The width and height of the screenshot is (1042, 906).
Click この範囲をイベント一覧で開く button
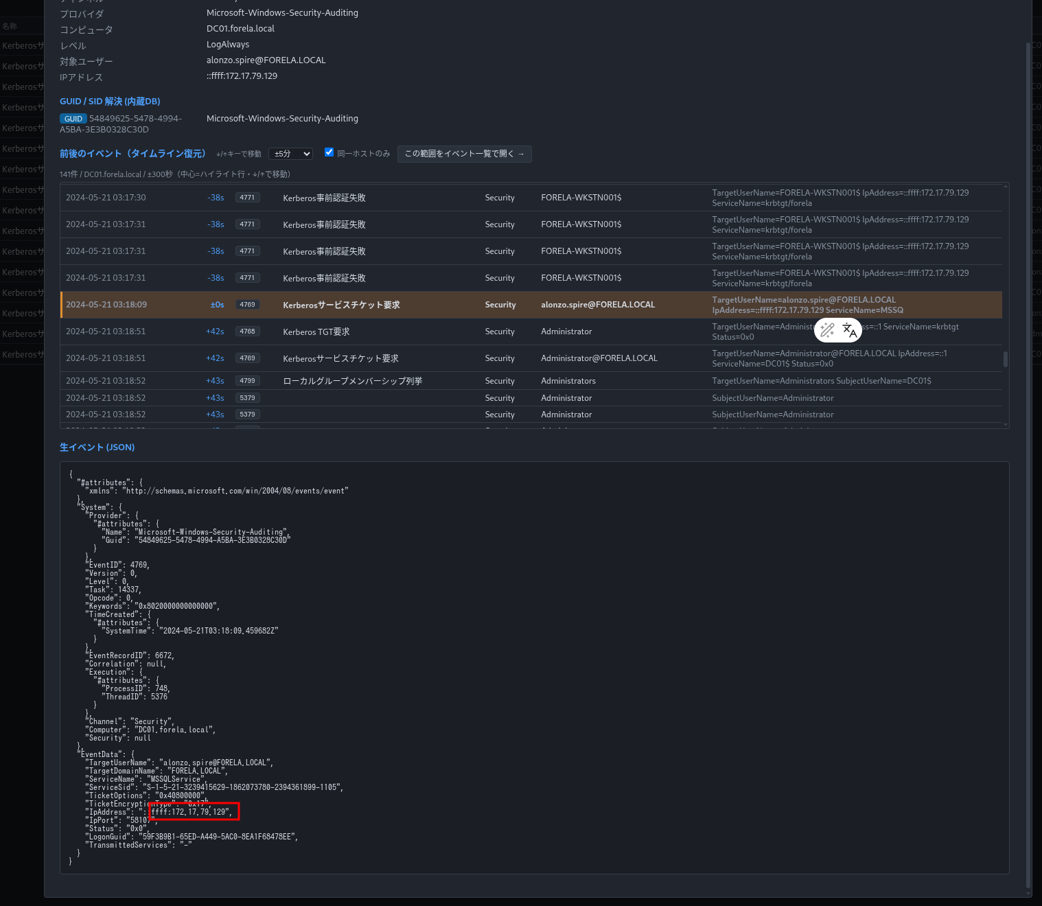(464, 154)
